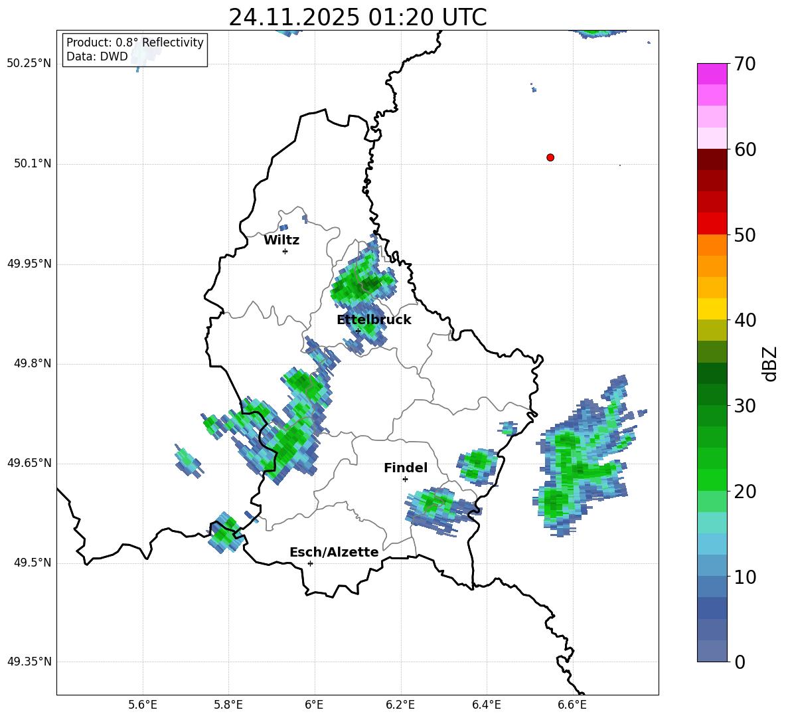
Task: Click the 6.2°E longitude label
Action: 400,705
